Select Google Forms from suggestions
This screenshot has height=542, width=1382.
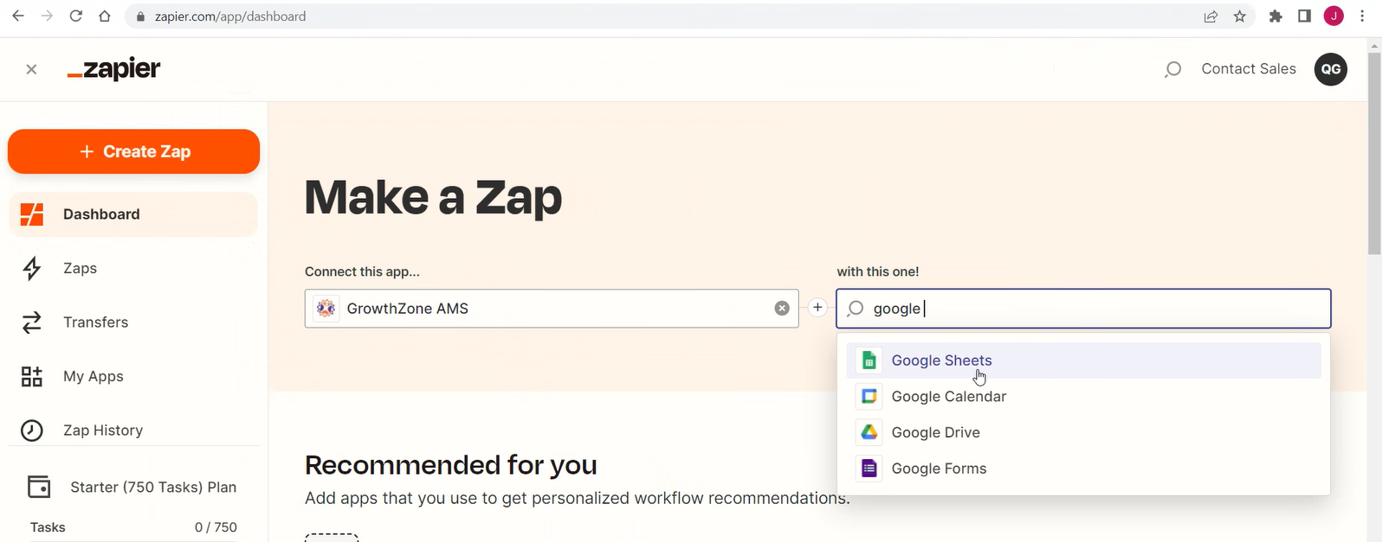(x=1083, y=469)
